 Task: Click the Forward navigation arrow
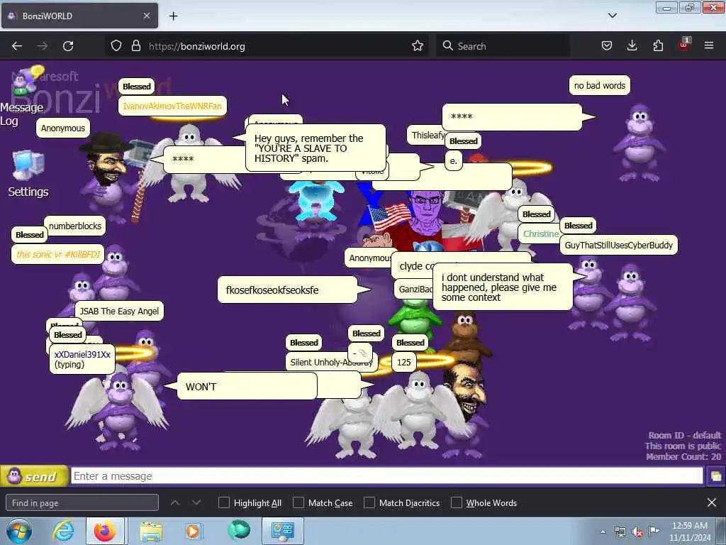[x=43, y=46]
